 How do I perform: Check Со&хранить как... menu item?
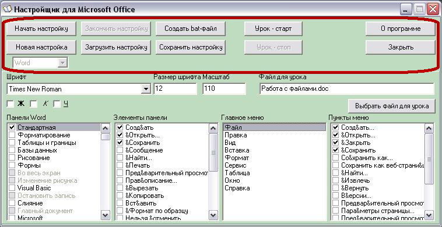coord(335,158)
